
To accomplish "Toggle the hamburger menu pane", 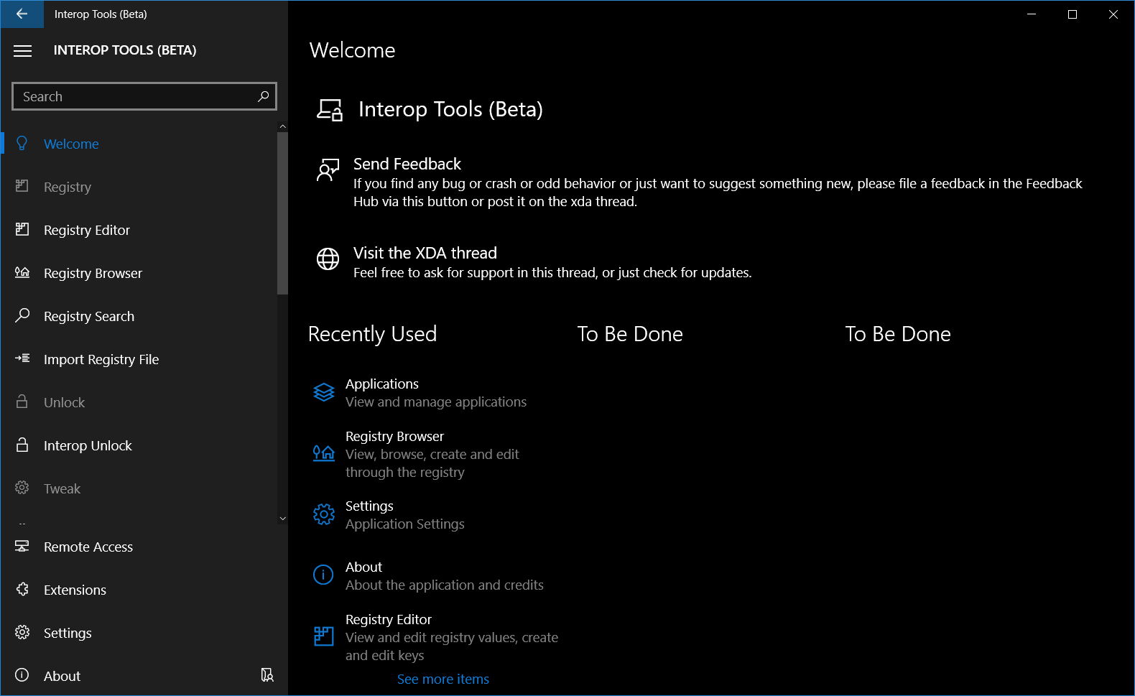I will click(23, 50).
